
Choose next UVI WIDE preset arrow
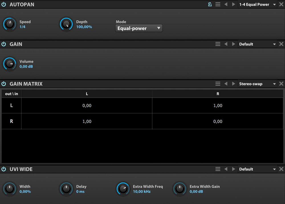[x=234, y=169]
